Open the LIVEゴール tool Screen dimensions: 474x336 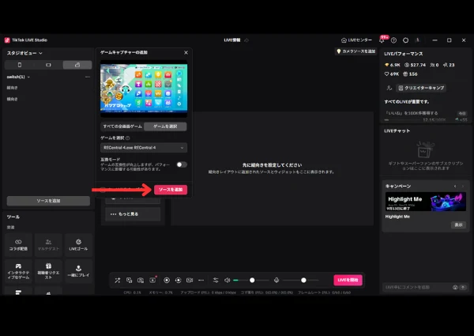[x=78, y=245]
